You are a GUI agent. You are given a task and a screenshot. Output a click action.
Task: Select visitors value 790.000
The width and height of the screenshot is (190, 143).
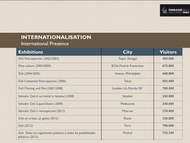[x=168, y=126]
